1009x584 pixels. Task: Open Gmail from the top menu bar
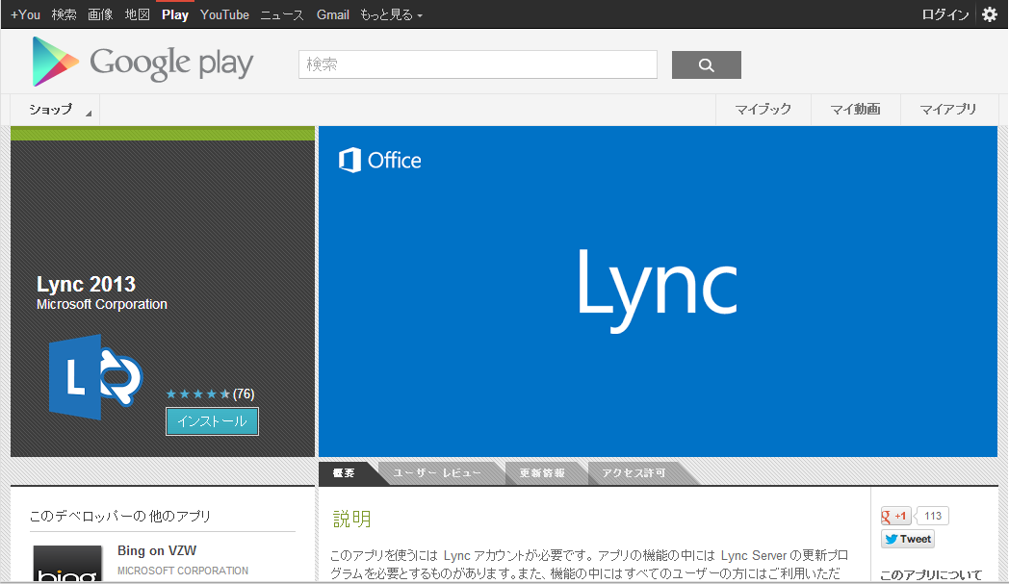[x=332, y=14]
